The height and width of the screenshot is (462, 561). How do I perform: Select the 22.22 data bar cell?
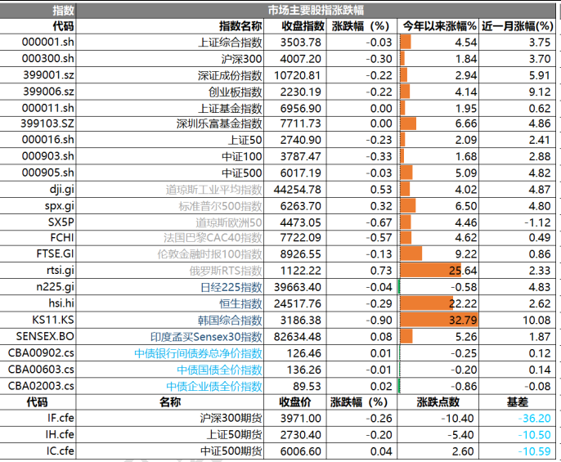coord(438,303)
